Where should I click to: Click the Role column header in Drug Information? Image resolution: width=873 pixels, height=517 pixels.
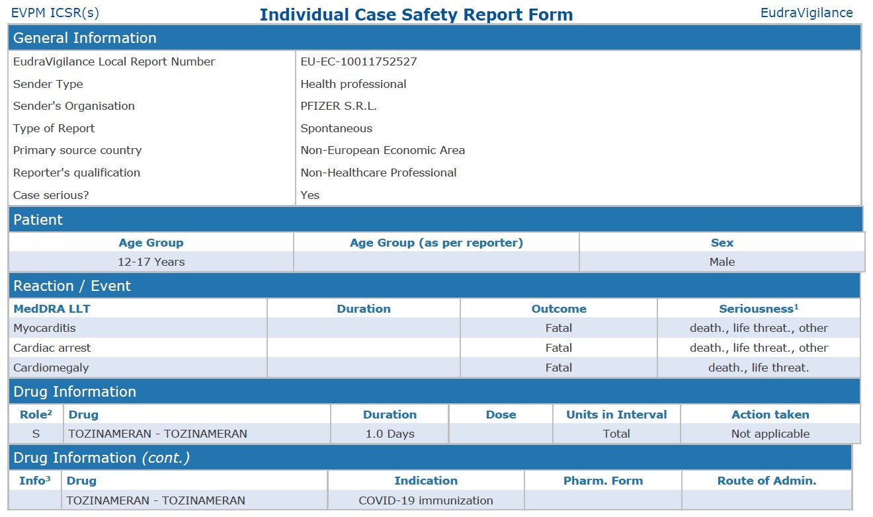[35, 415]
